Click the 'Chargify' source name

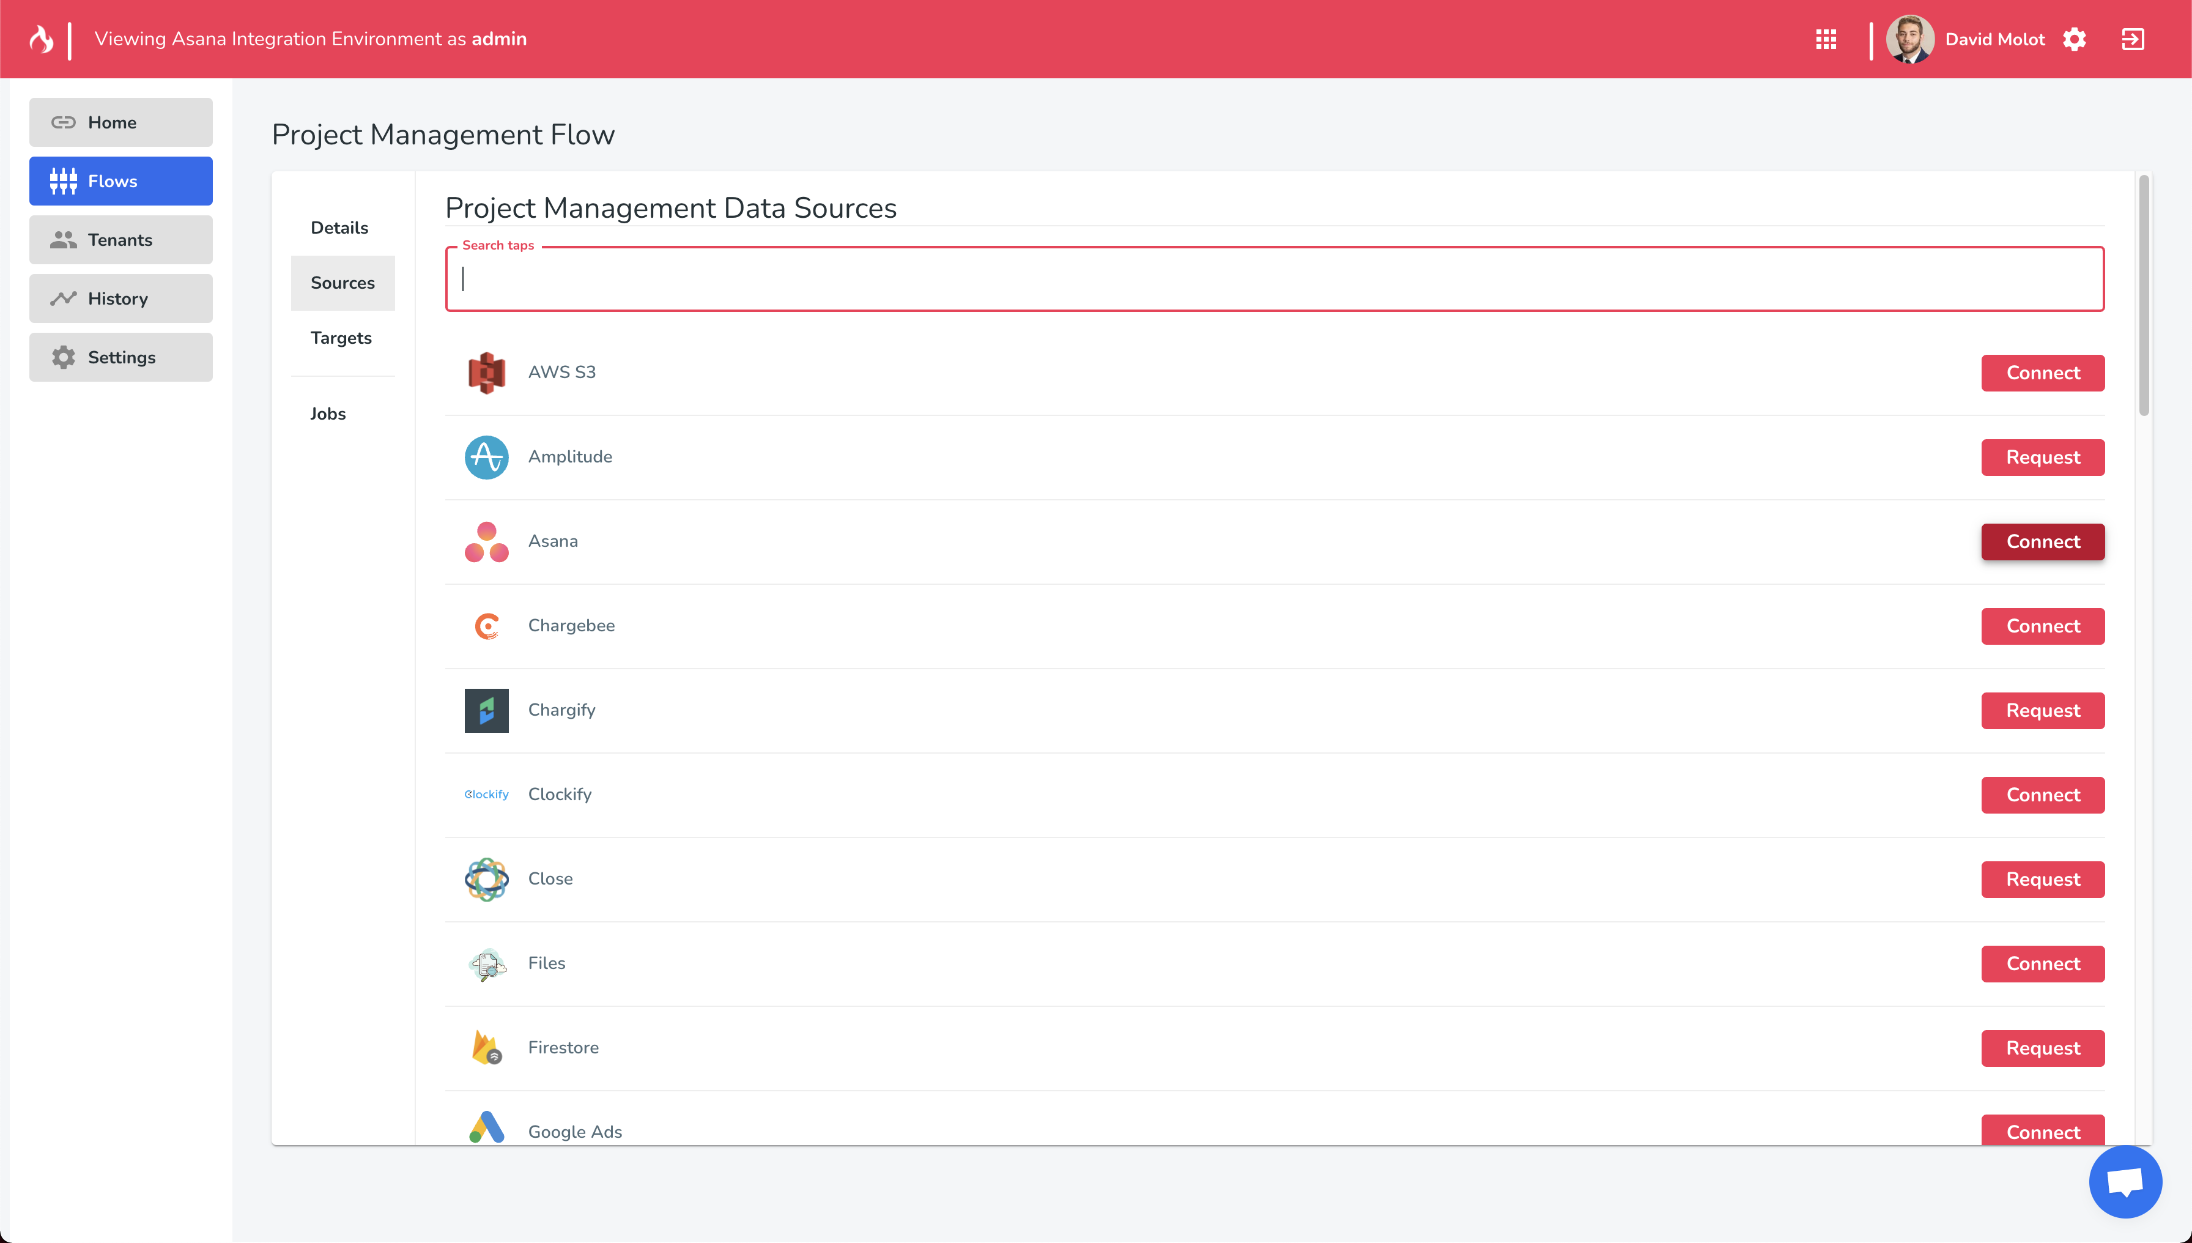pos(561,710)
